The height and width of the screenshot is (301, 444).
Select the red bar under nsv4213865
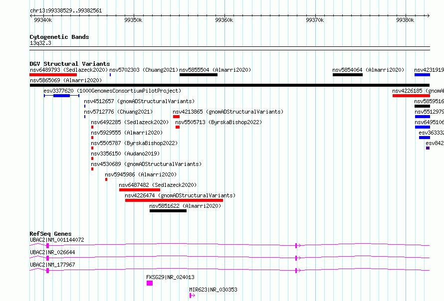click(x=177, y=117)
